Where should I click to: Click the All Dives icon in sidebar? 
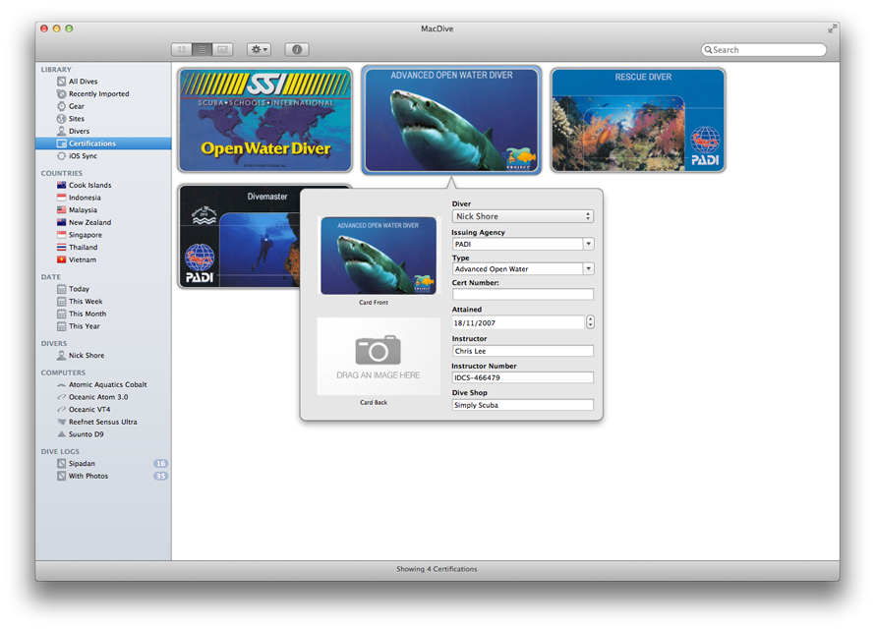click(x=61, y=82)
